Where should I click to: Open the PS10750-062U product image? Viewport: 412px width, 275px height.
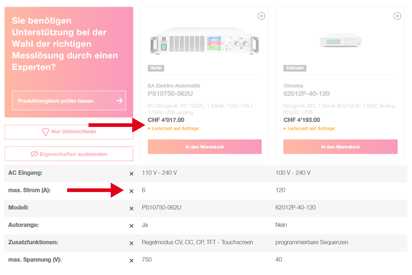click(205, 41)
